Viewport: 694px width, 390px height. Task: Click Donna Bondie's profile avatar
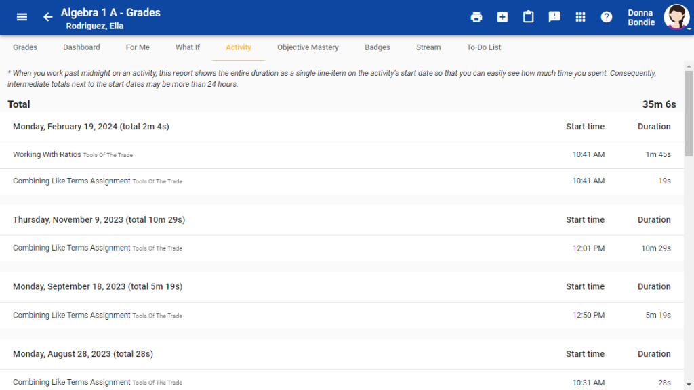(x=676, y=17)
